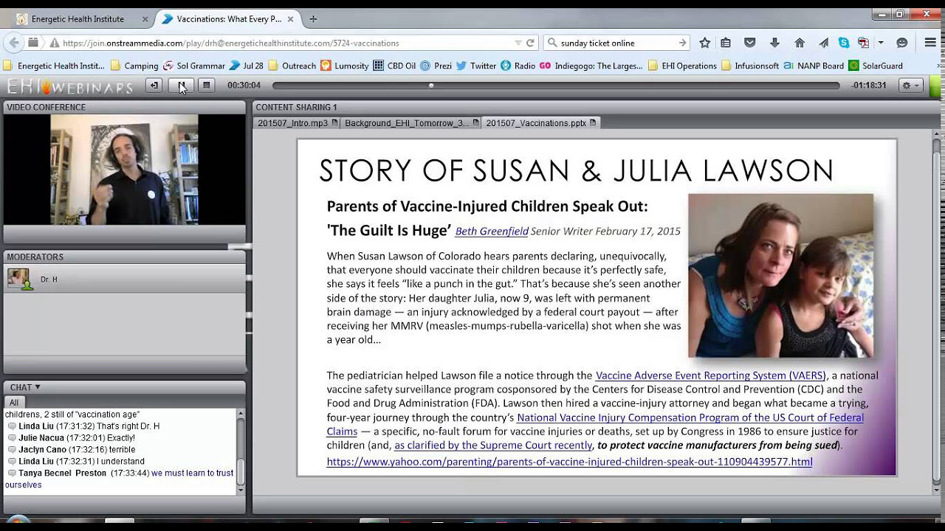
Task: Open the Outreach bookmark folder
Action: 292,66
